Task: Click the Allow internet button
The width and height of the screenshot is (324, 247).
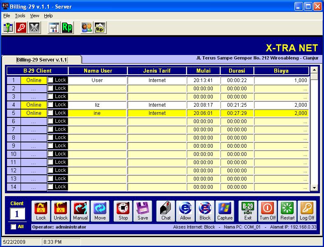Action: point(185,211)
